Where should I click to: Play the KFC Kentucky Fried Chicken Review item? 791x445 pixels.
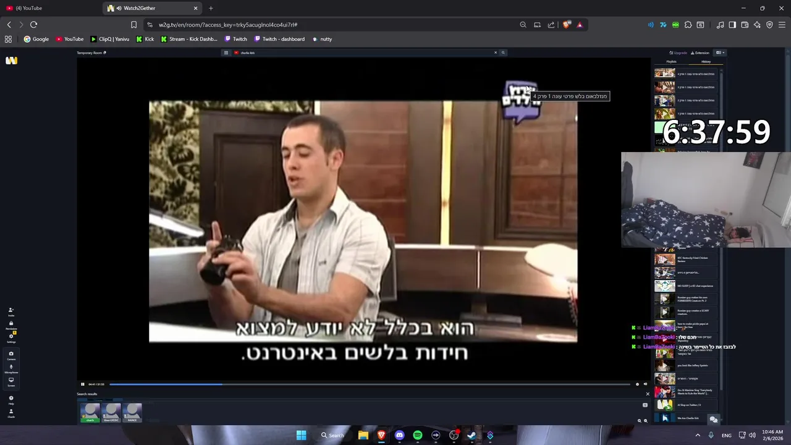(x=686, y=260)
